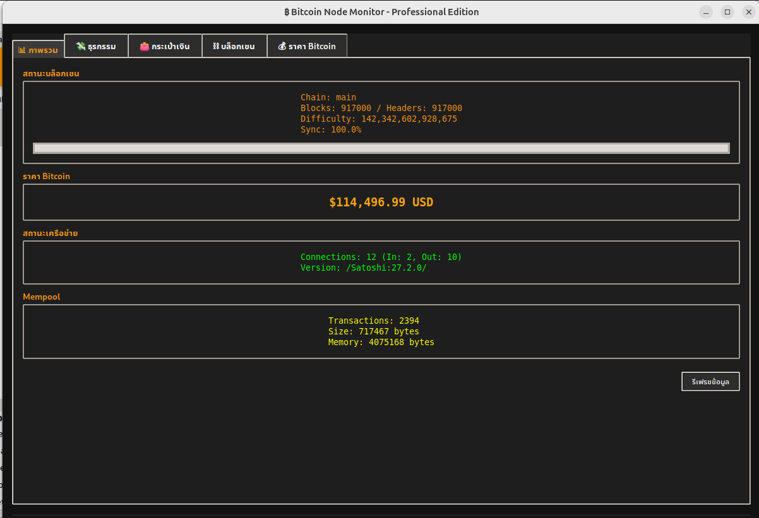Select the Difficulty value line
Screen dimensions: 759x518
click(x=378, y=119)
